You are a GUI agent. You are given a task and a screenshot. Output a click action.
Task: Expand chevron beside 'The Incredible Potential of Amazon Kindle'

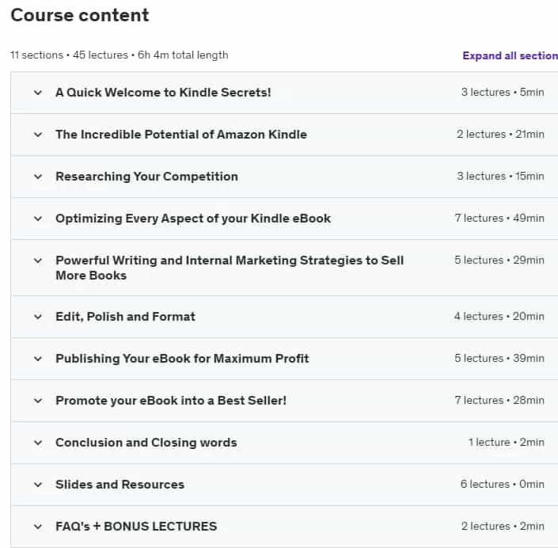coord(38,135)
